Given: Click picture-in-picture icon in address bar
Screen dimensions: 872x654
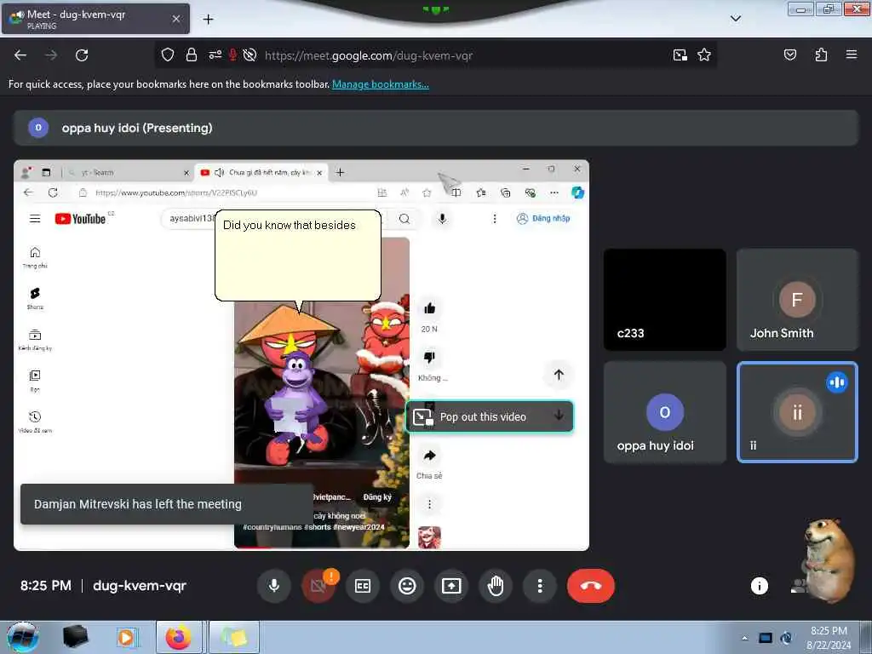Looking at the screenshot, I should (680, 55).
